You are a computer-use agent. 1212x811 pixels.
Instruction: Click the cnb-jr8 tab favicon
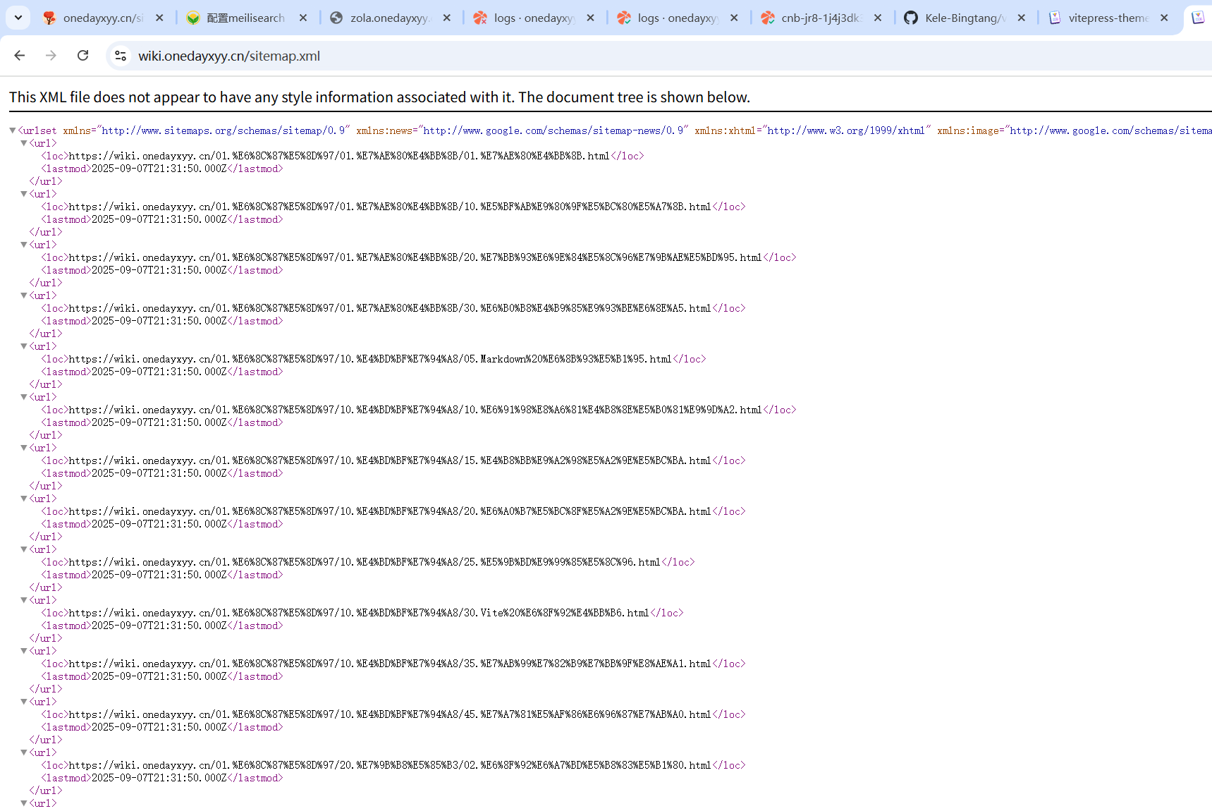768,18
